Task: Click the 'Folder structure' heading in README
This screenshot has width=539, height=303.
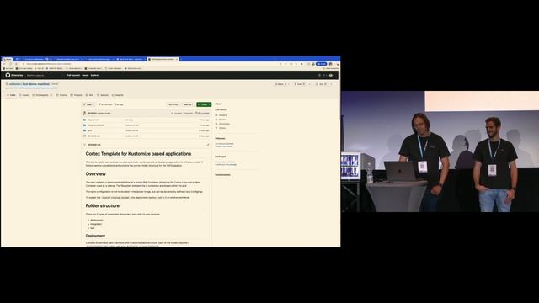Action: point(103,205)
